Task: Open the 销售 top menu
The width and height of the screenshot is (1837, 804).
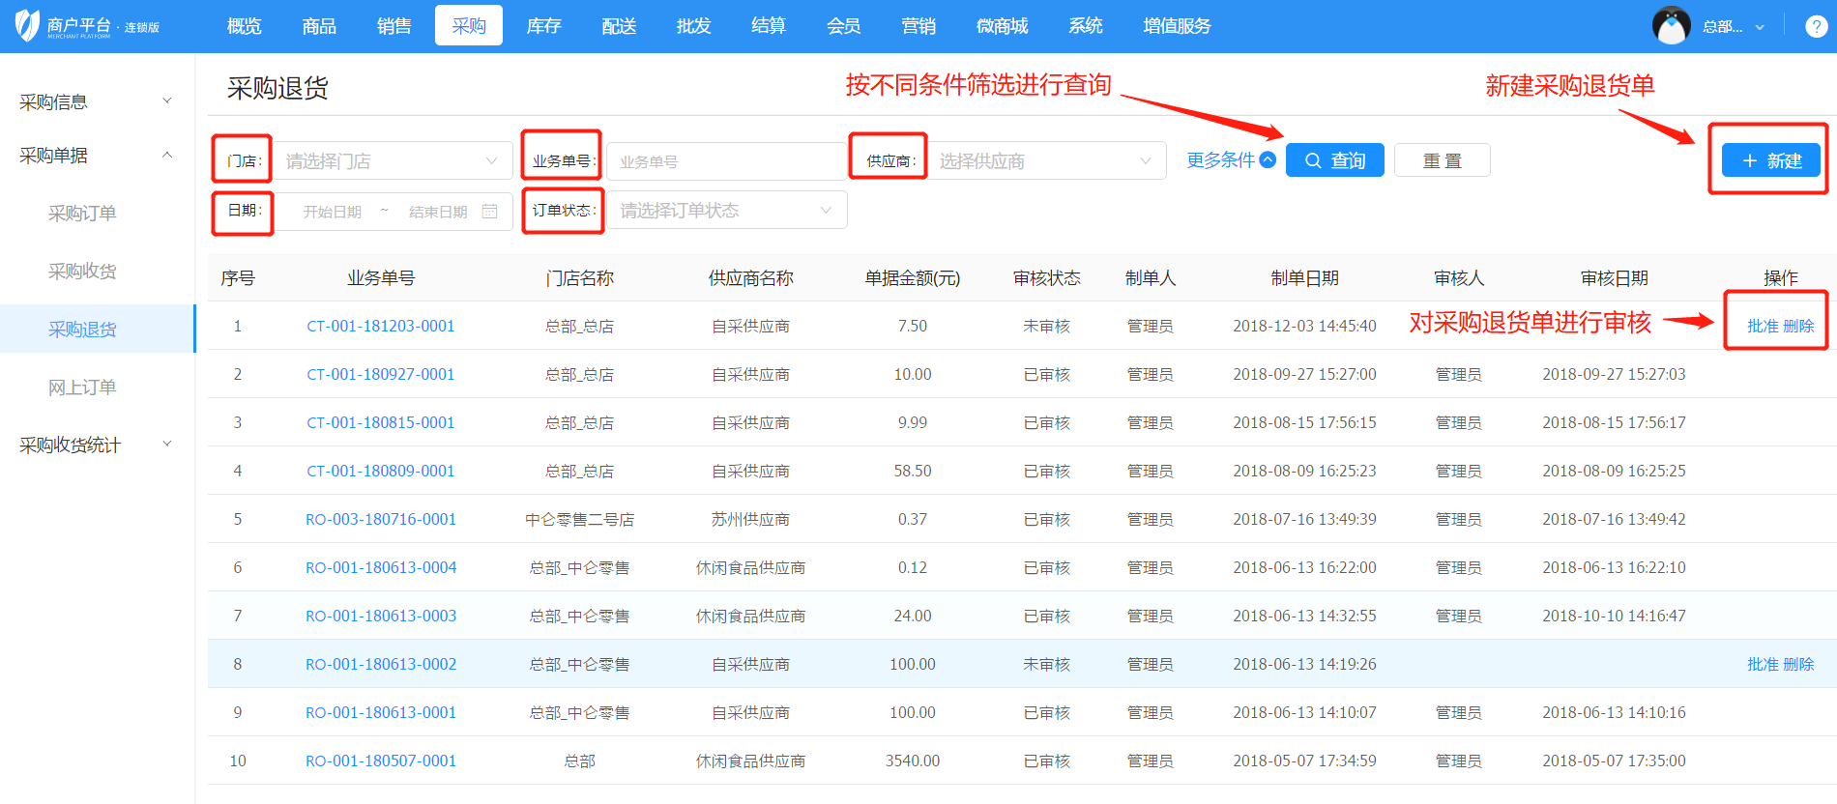Action: 394,26
